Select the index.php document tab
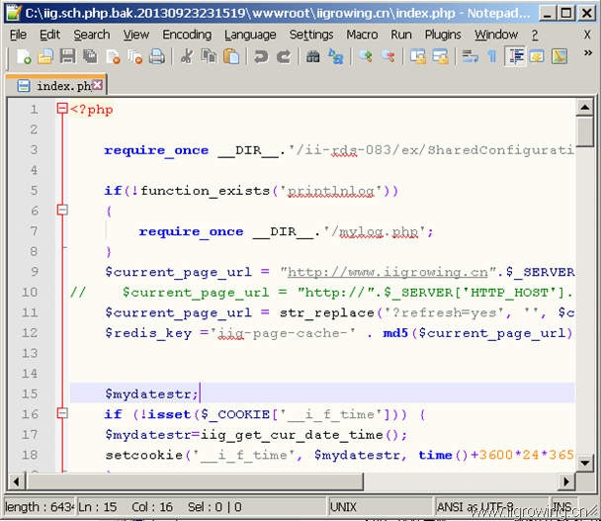This screenshot has height=521, width=601. pos(55,85)
